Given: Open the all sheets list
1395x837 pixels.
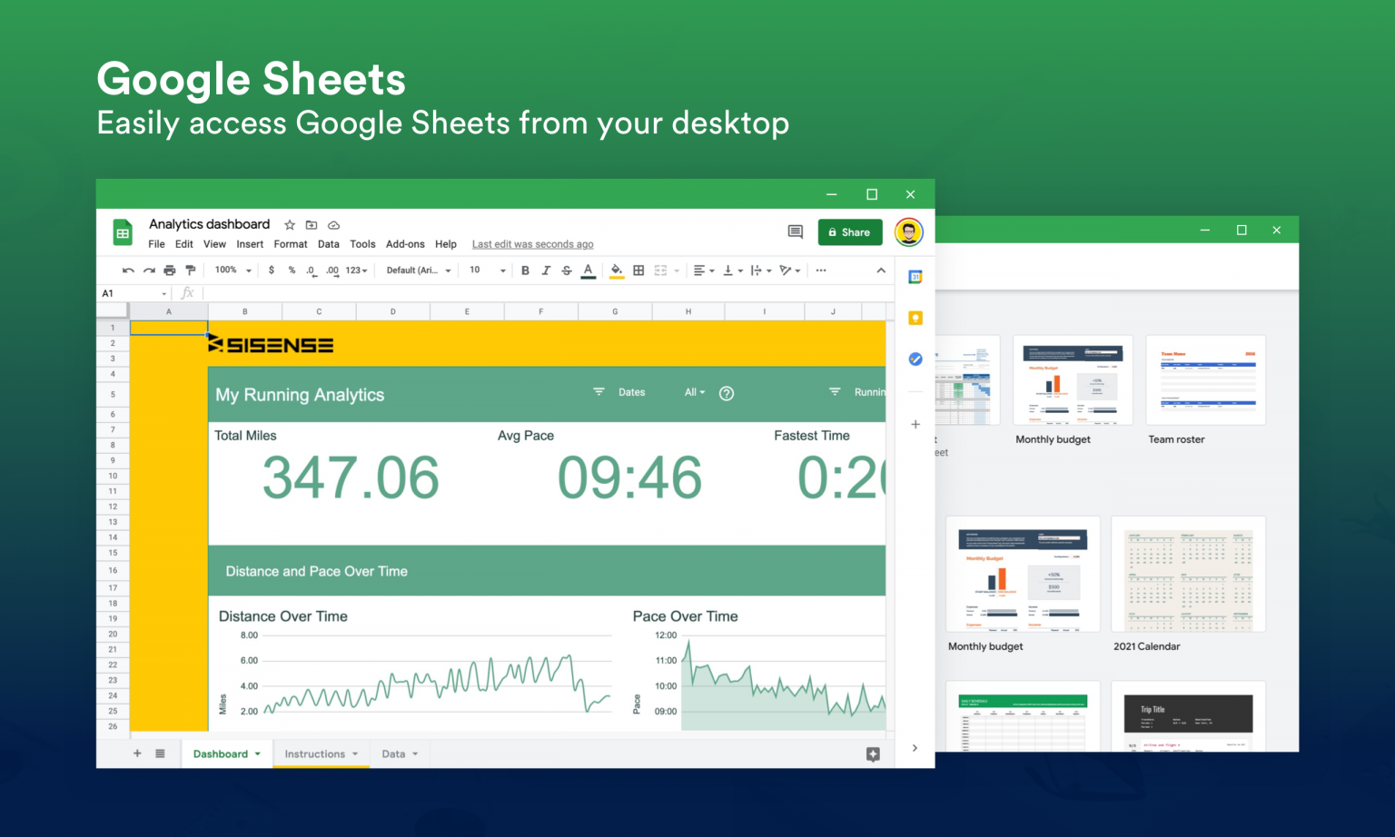Looking at the screenshot, I should coord(160,753).
